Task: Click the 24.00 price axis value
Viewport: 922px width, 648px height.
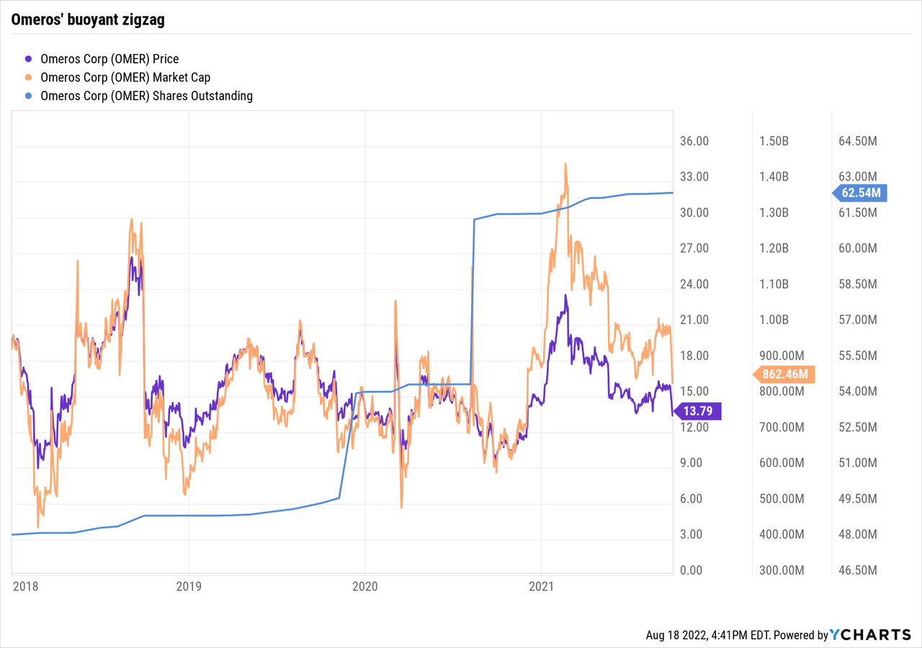Action: 695,284
